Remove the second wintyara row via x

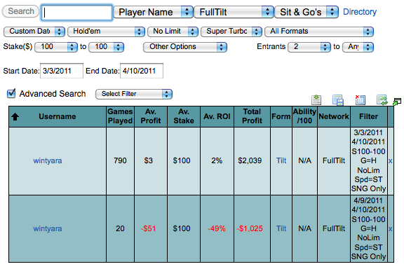coord(390,229)
